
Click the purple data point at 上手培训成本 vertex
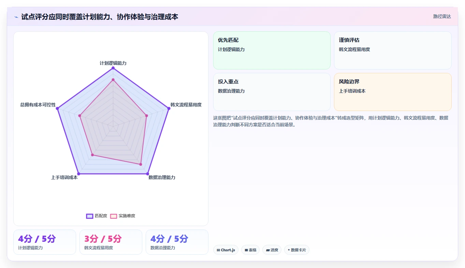pyautogui.click(x=79, y=174)
